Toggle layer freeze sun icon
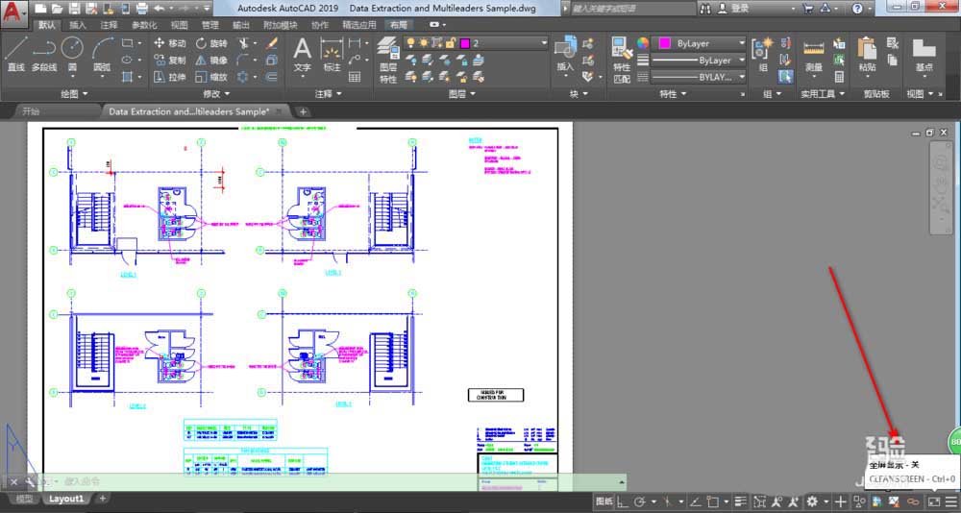This screenshot has height=513, width=961. pos(424,43)
